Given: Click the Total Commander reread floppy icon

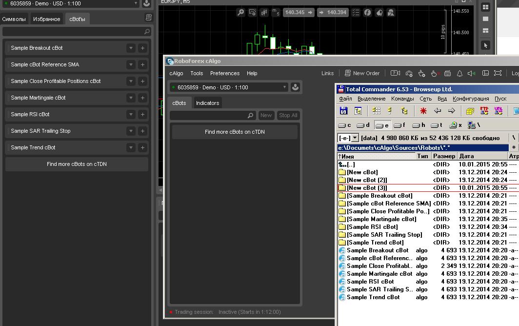Looking at the screenshot, I should (343, 111).
